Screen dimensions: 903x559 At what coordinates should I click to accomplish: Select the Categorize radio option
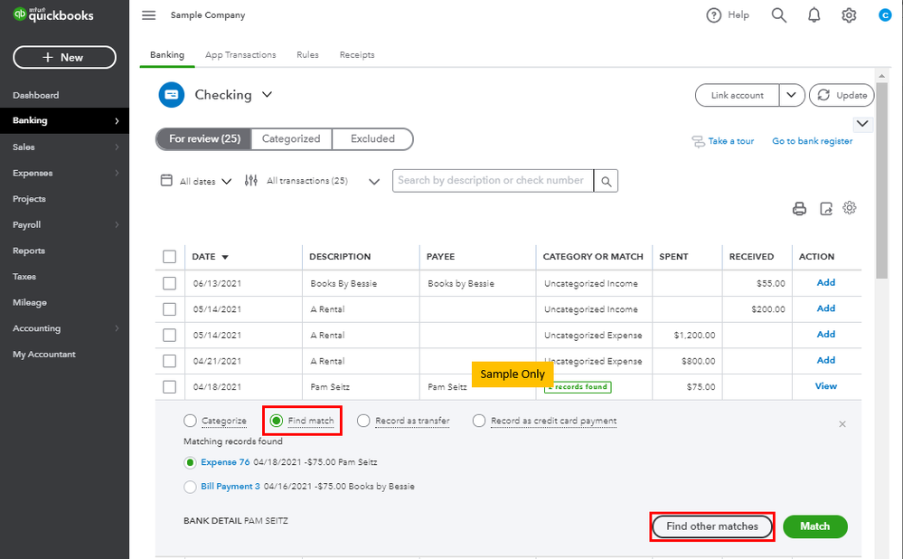click(x=190, y=421)
